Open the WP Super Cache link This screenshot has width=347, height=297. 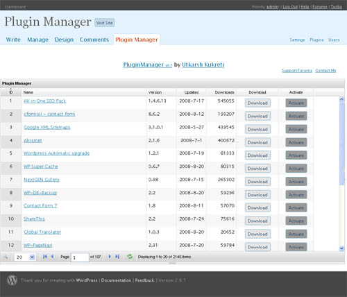click(x=41, y=167)
